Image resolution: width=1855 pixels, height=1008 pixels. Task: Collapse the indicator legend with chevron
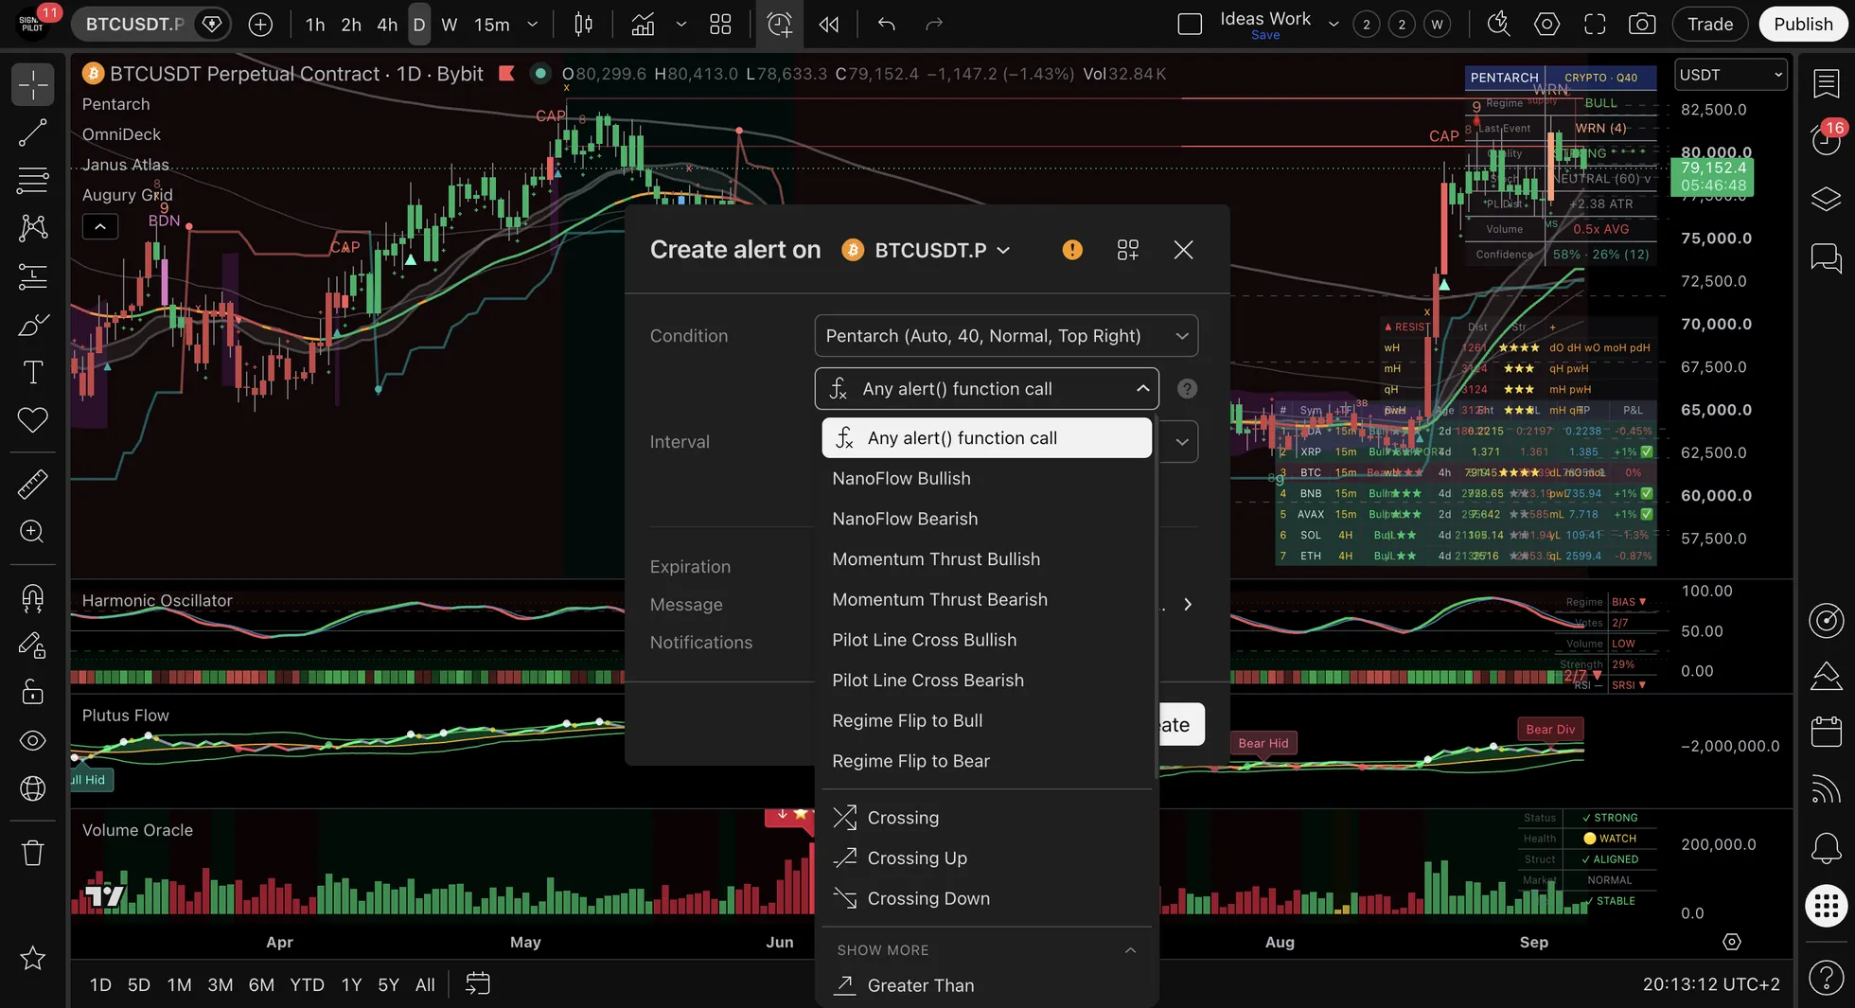[x=99, y=226]
